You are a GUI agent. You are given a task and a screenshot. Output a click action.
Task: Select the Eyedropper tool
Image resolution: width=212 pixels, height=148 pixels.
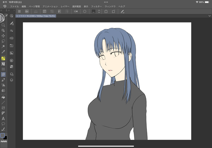point(3,52)
